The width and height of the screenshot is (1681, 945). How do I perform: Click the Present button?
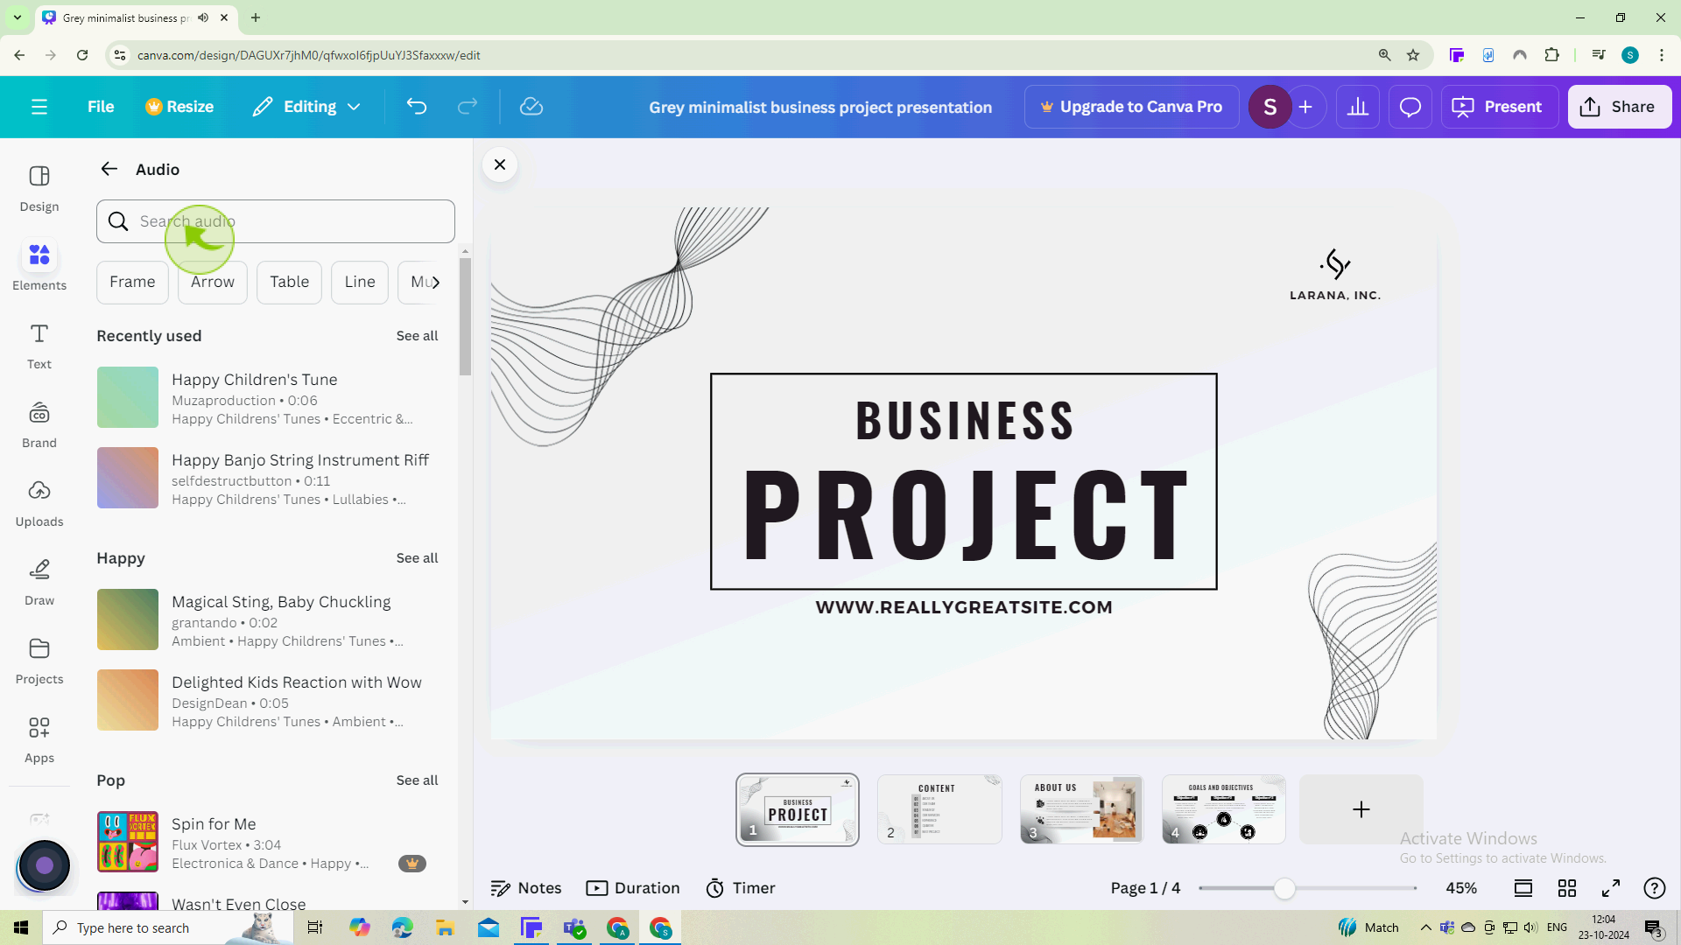tap(1499, 107)
